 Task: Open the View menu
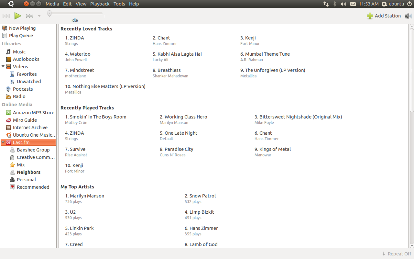pyautogui.click(x=81, y=4)
